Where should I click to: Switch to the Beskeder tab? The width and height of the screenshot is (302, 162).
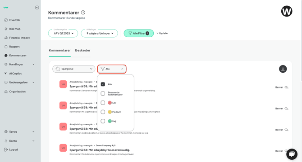click(x=82, y=50)
